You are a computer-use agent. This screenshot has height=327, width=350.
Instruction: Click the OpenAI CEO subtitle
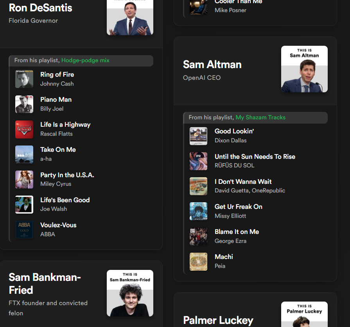(202, 78)
